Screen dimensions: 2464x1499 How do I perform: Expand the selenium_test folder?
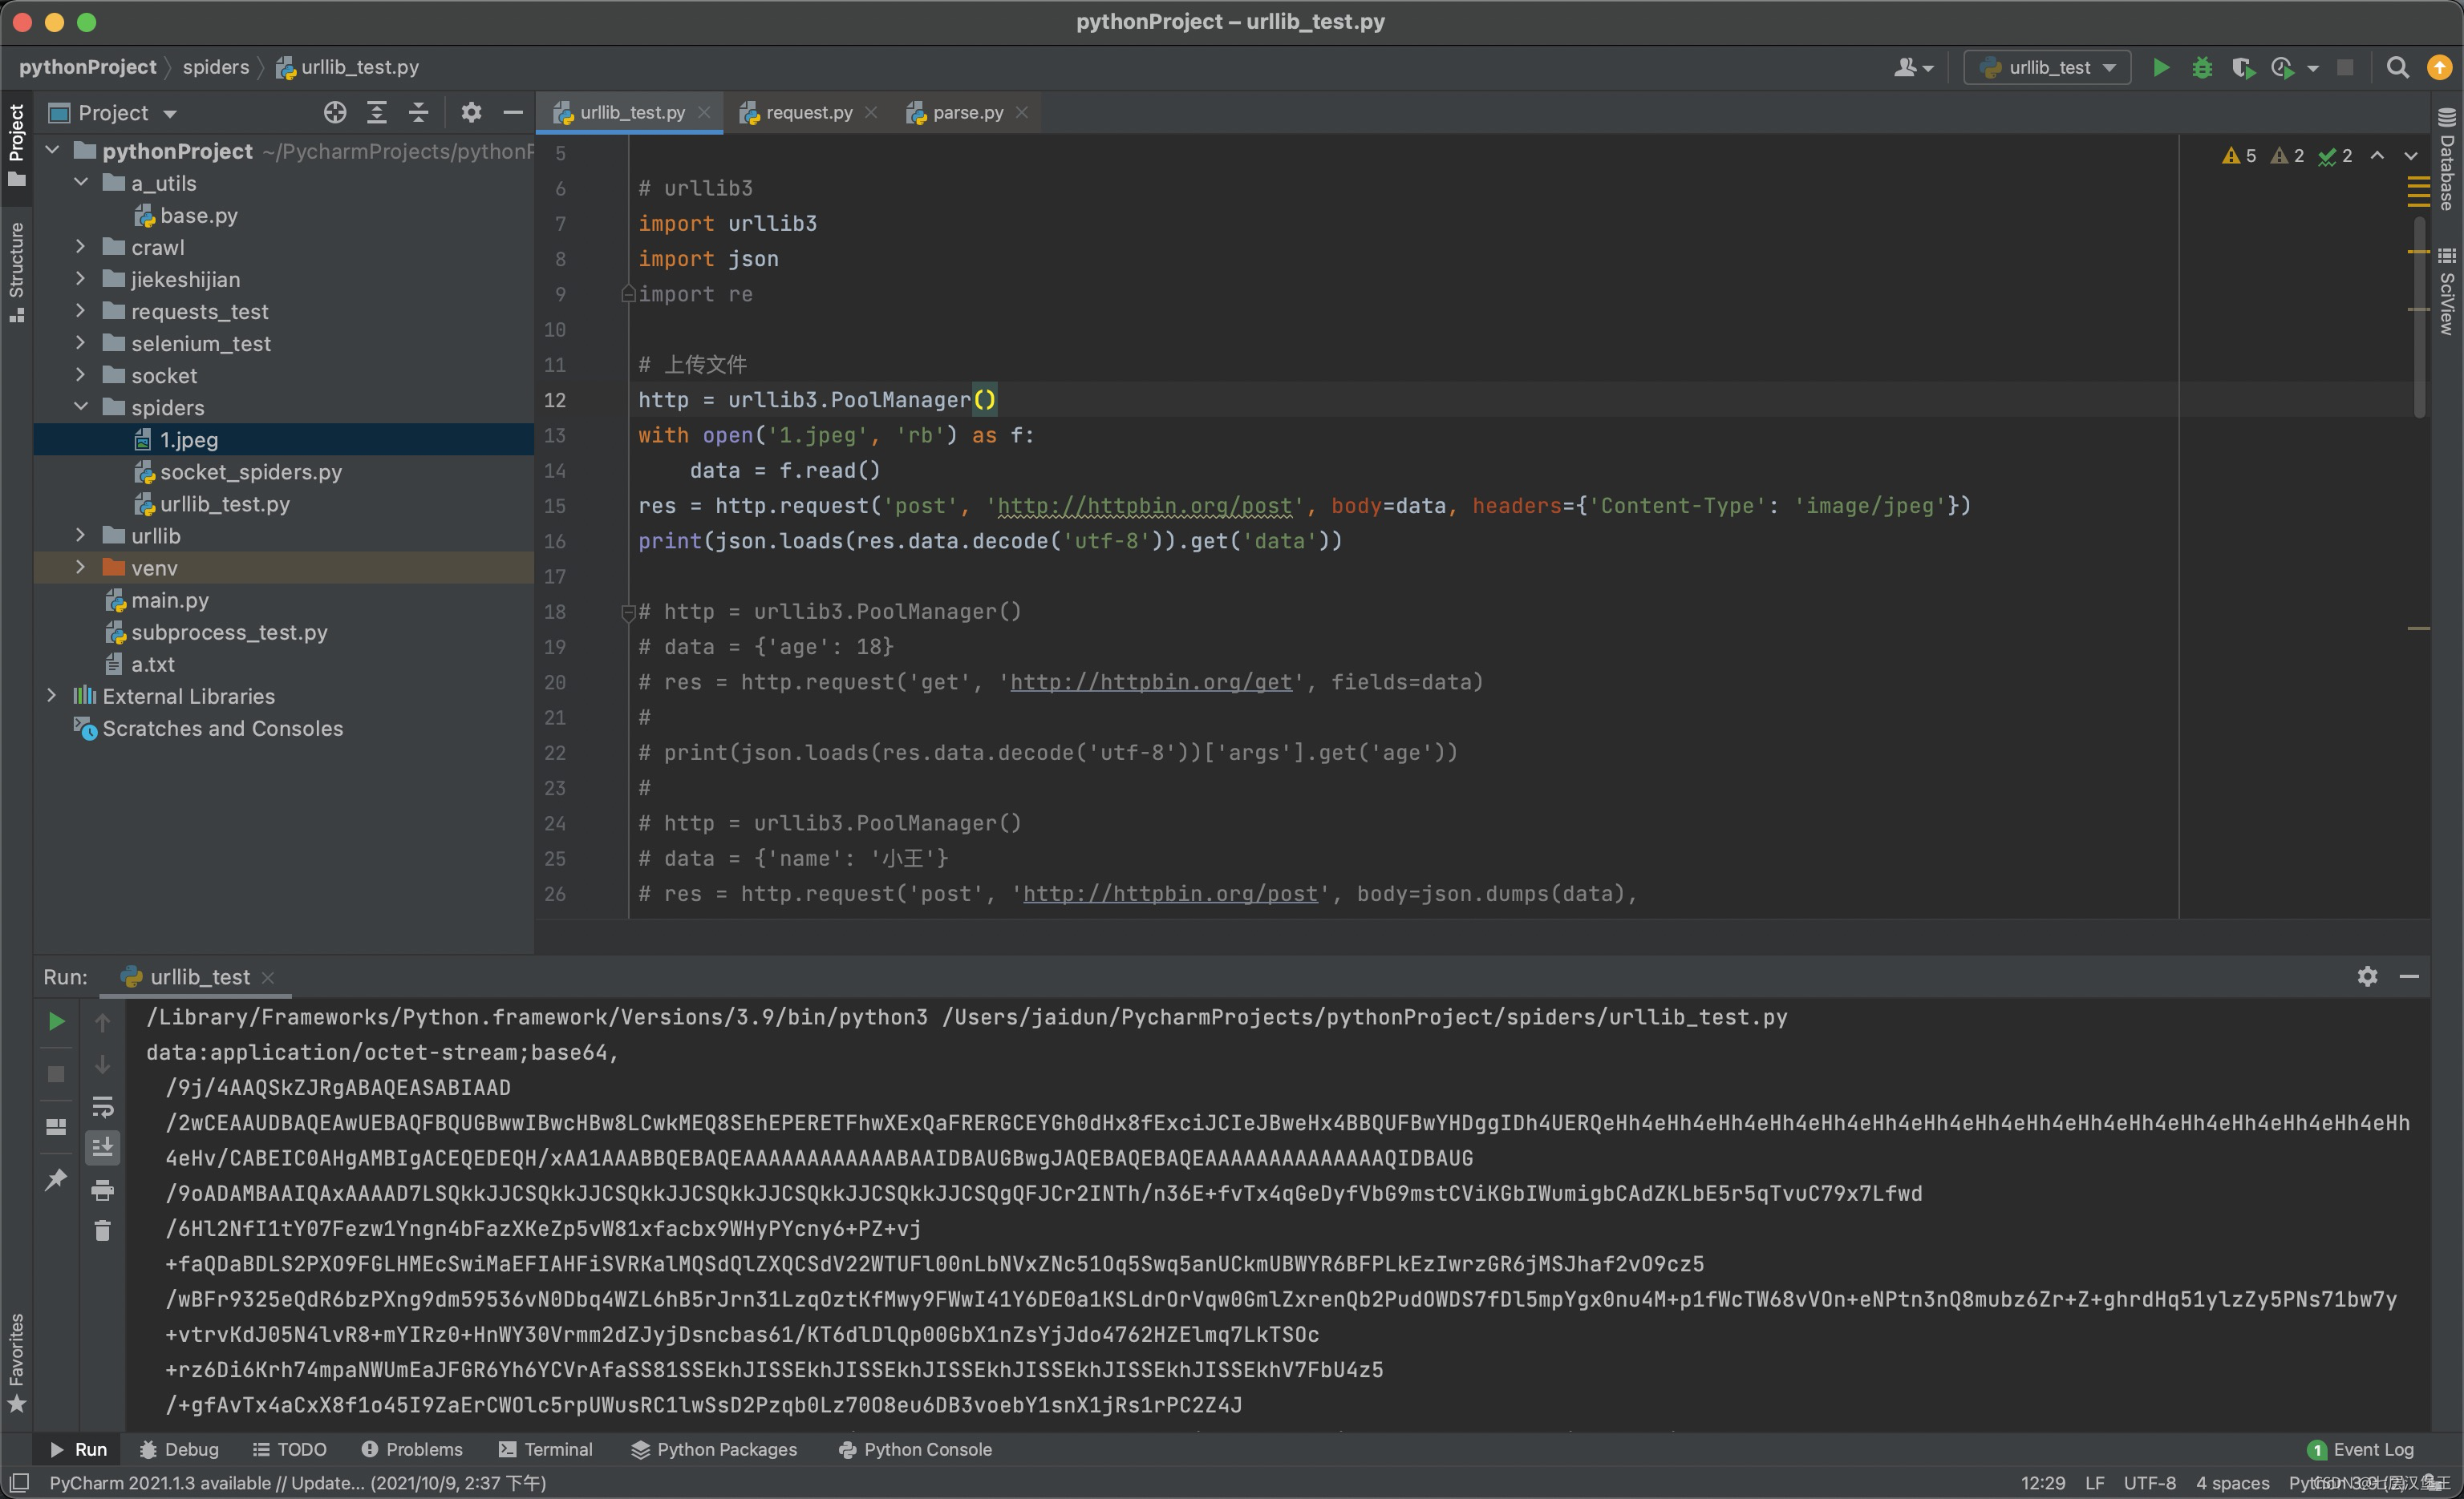point(81,343)
